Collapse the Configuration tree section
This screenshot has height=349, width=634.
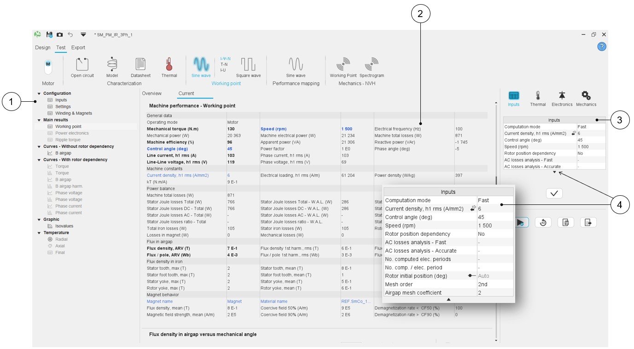39,93
